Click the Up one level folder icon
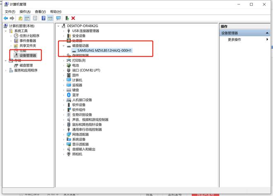This screenshot has height=196, width=273. pyautogui.click(x=21, y=18)
